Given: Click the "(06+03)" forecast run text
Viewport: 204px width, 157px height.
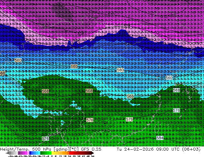Looking at the screenshot, I should pos(192,149).
